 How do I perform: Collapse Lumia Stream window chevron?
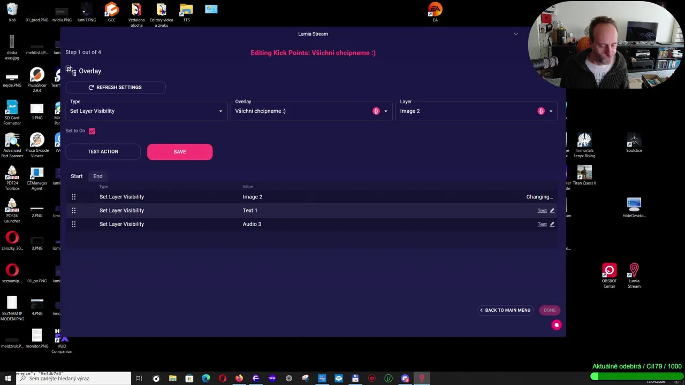click(x=516, y=34)
